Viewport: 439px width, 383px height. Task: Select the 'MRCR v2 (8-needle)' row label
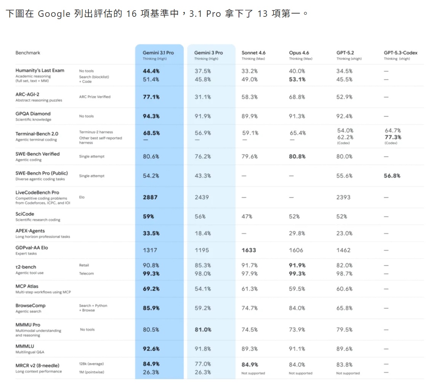coord(37,365)
